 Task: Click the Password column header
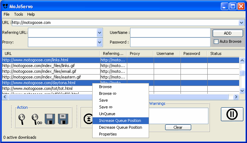[194, 53]
